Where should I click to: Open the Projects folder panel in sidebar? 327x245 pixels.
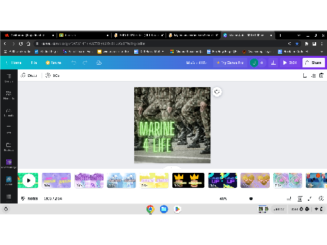(x=9, y=147)
